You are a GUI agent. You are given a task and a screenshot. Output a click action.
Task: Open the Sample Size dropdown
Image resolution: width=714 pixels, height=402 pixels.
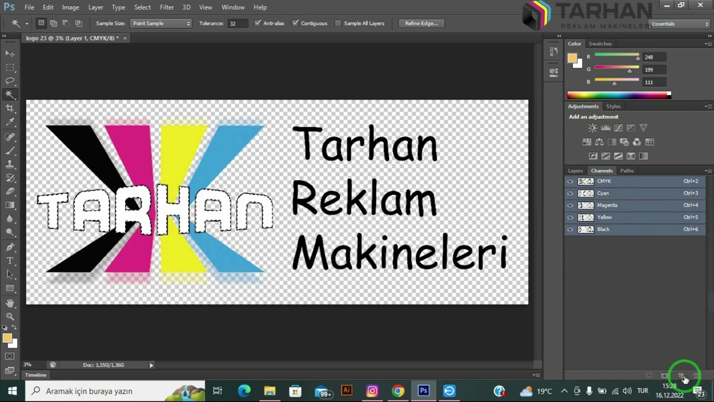click(x=161, y=23)
